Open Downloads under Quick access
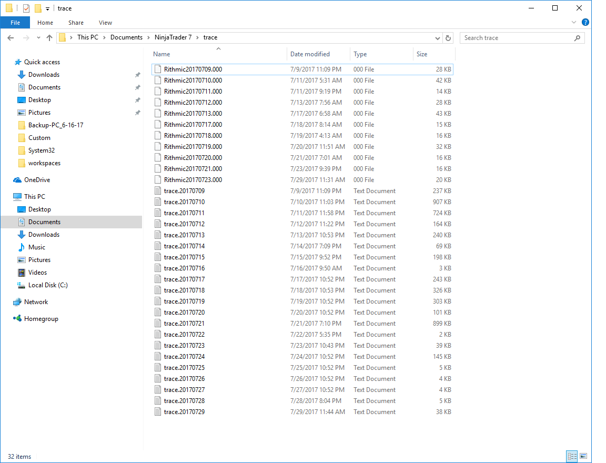Viewport: 606px width, 463px height. pos(44,75)
